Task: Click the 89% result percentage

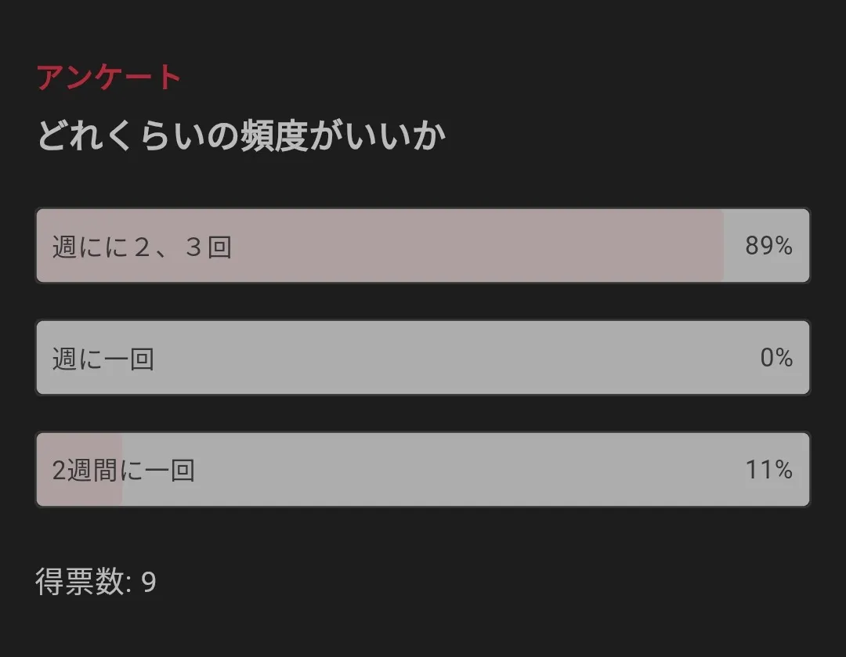Action: point(768,246)
